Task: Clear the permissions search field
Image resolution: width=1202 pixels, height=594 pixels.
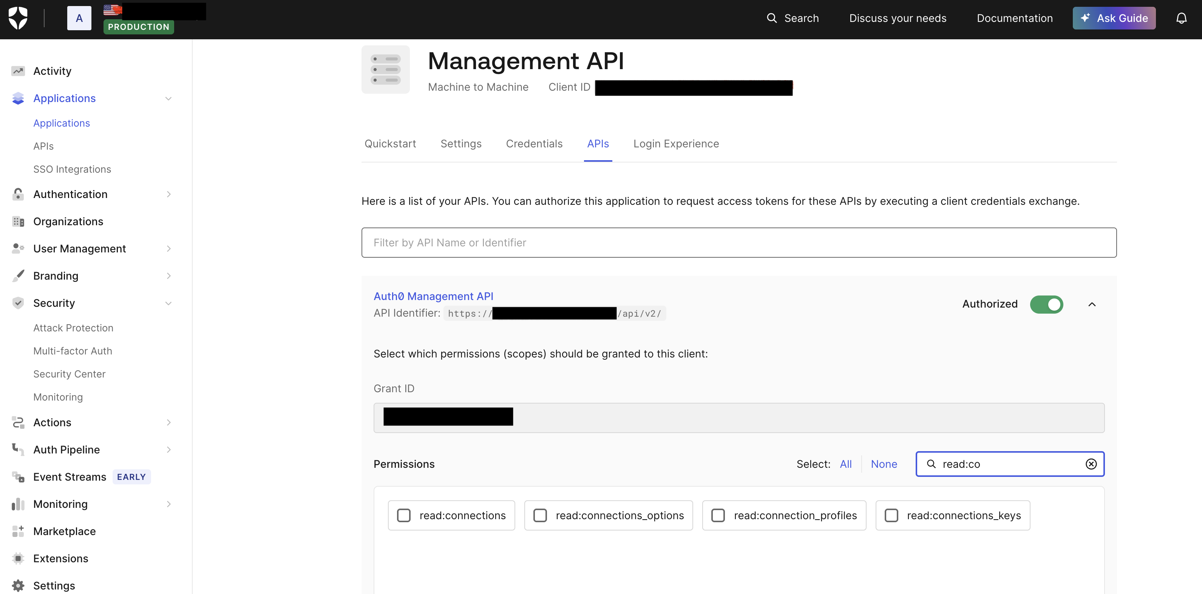Action: pyautogui.click(x=1091, y=464)
